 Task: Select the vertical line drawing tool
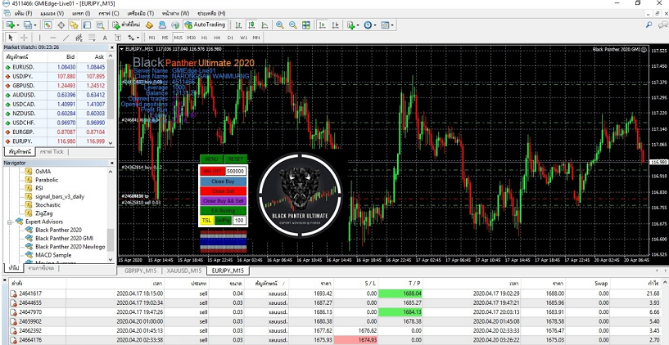pos(39,38)
